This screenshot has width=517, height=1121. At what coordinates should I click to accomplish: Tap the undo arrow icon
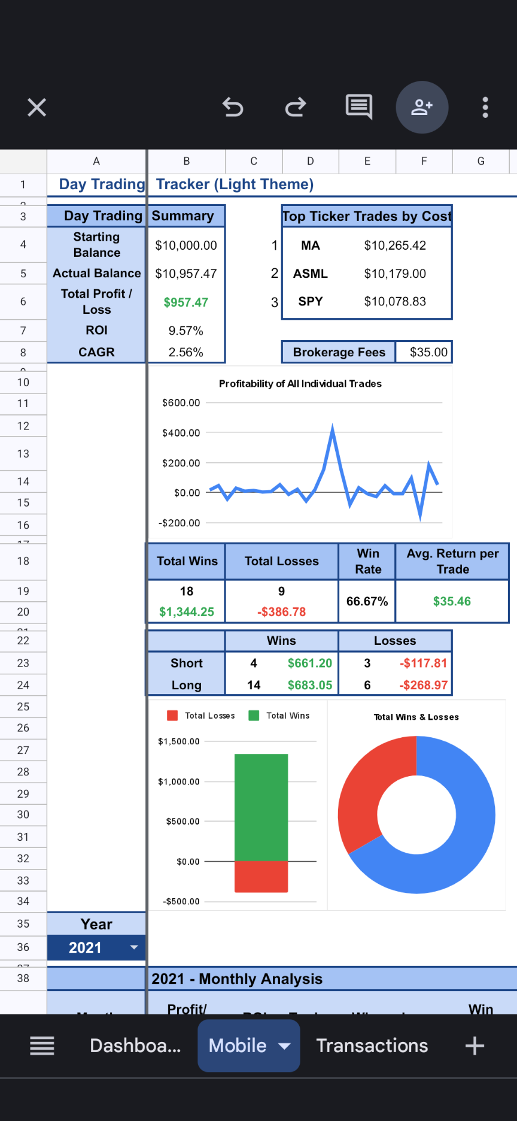(233, 108)
